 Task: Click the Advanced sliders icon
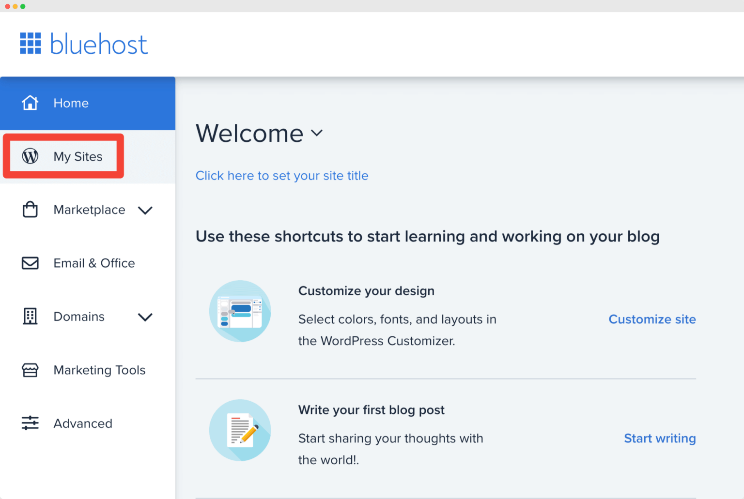[x=30, y=423]
